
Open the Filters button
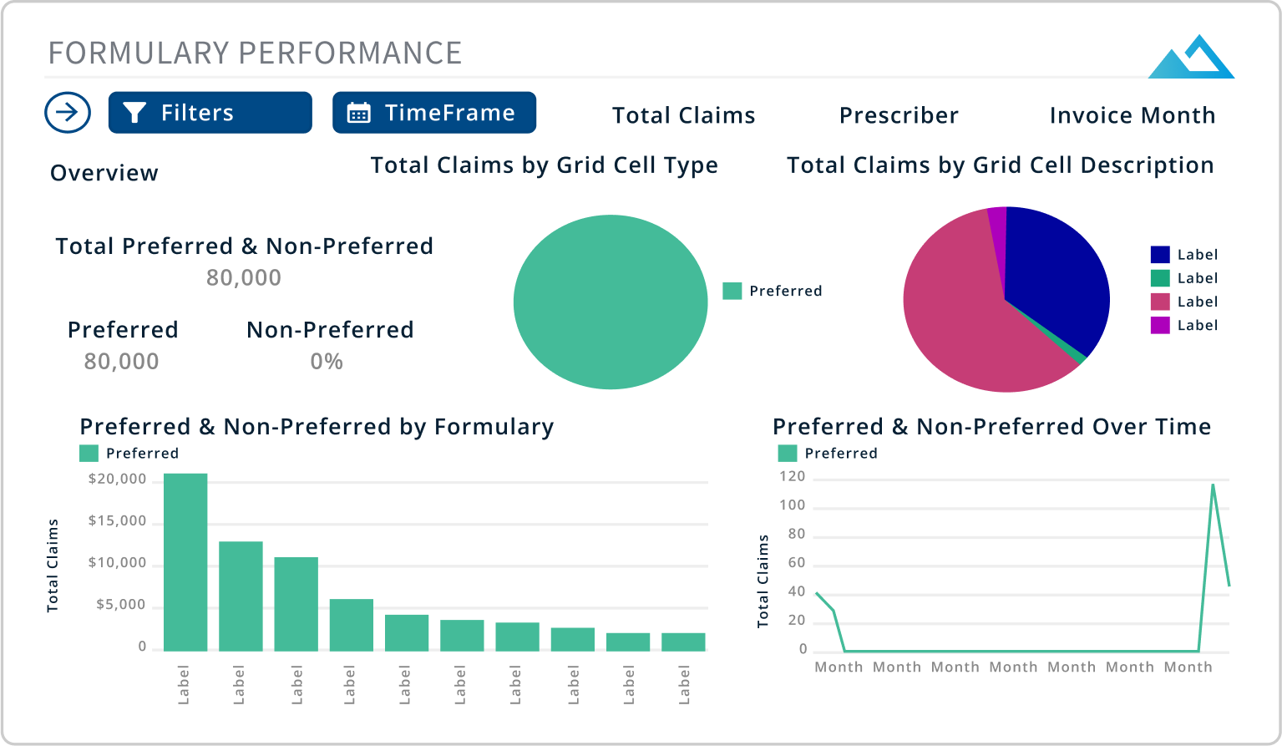pyautogui.click(x=210, y=113)
